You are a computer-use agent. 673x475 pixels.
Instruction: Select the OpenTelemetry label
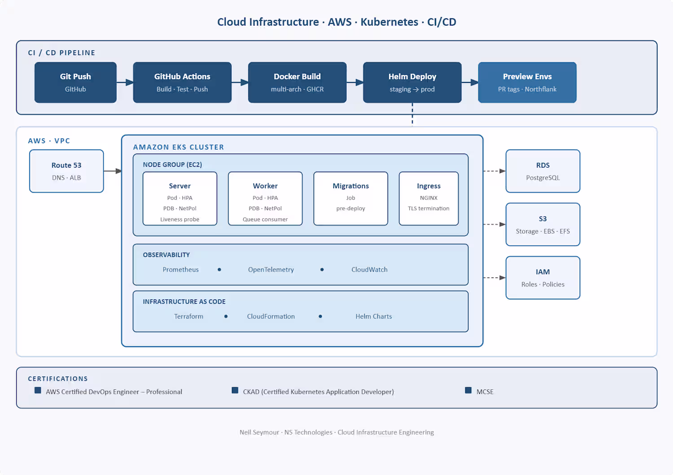pos(271,269)
